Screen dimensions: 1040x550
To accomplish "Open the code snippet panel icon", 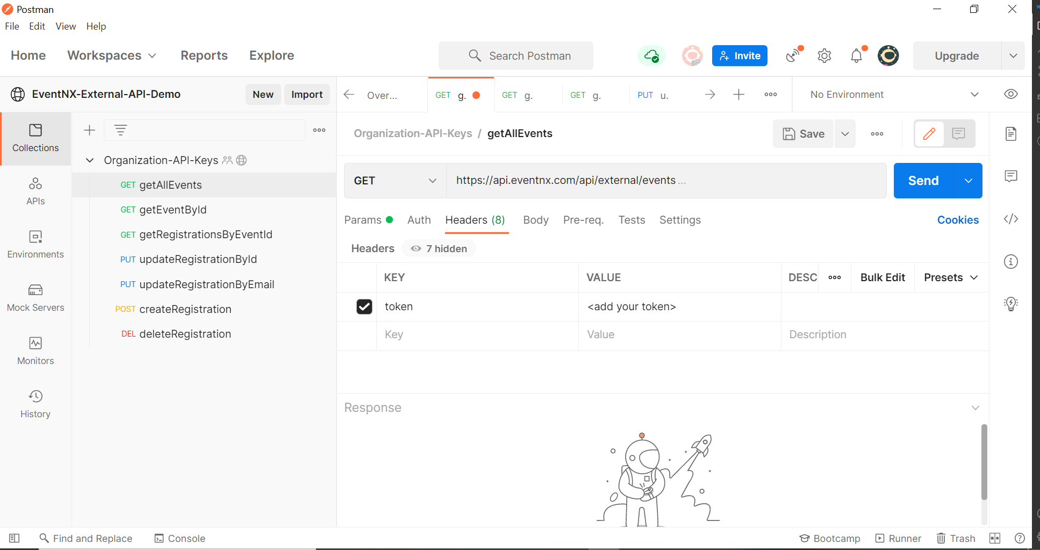I will coord(1010,219).
